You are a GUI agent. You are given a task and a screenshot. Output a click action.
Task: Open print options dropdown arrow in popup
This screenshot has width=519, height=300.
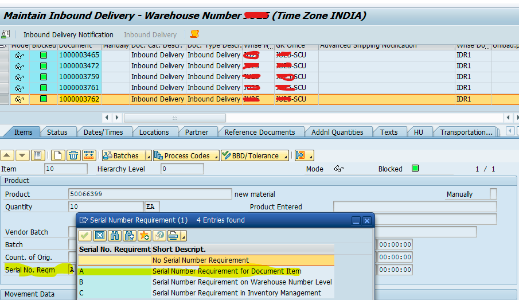tap(184, 236)
